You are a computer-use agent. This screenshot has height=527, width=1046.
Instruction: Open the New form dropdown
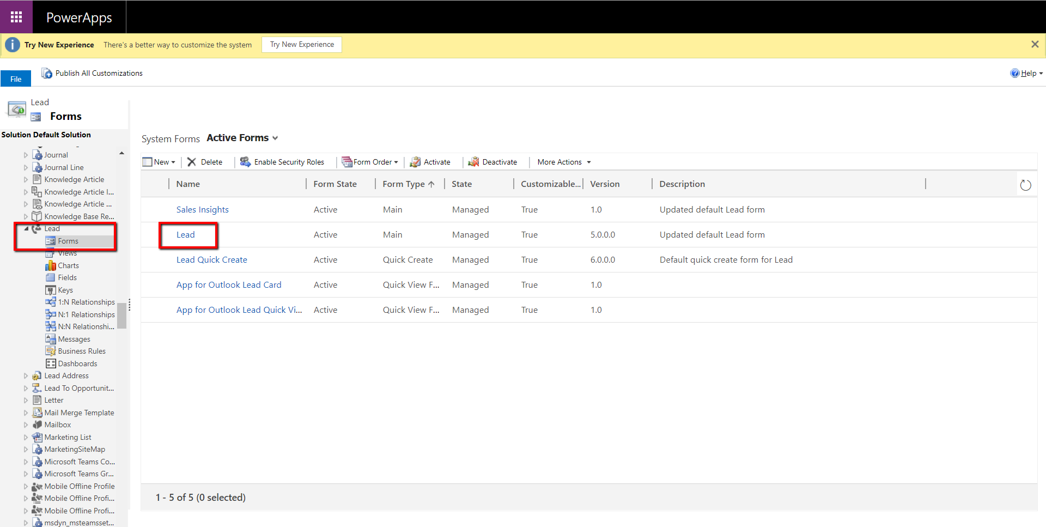173,162
